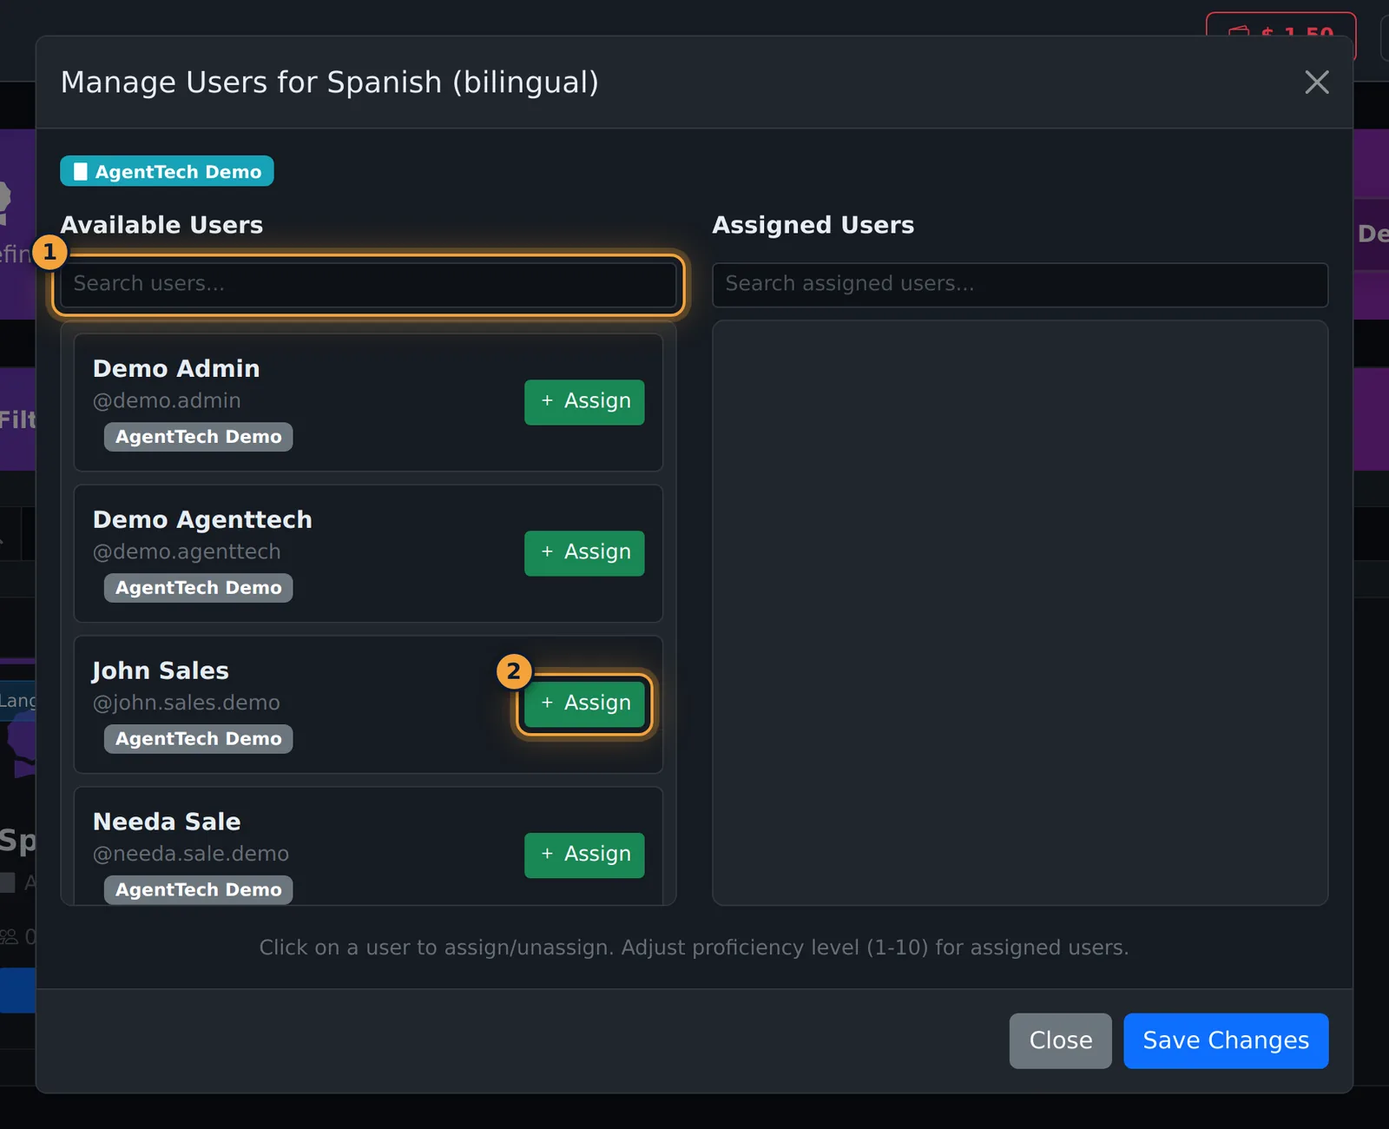Image resolution: width=1389 pixels, height=1129 pixels.
Task: Click @demo.agenttech username
Action: (187, 551)
